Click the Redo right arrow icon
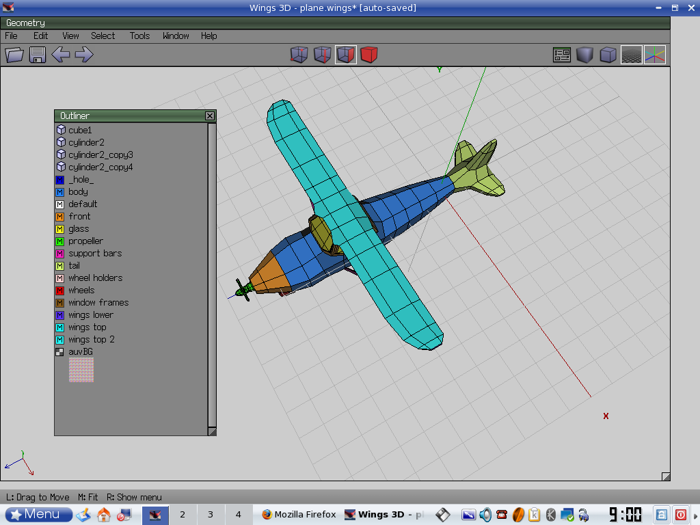The image size is (700, 525). [84, 55]
